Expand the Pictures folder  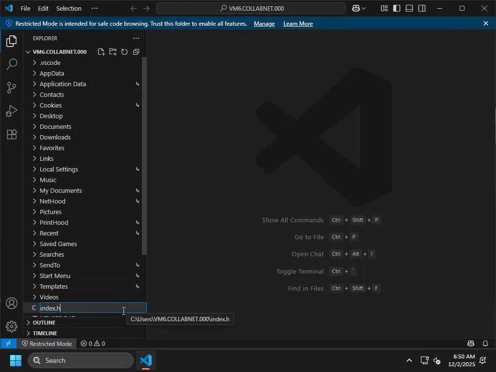point(34,212)
